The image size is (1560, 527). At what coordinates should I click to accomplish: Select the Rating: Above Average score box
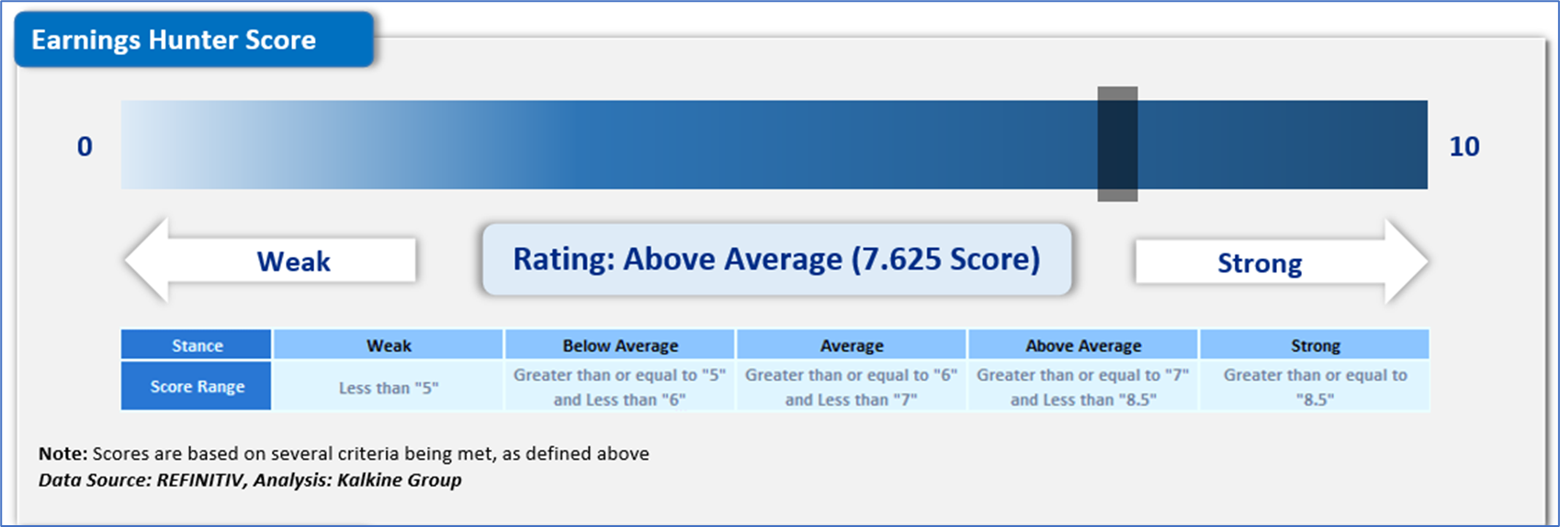click(777, 259)
